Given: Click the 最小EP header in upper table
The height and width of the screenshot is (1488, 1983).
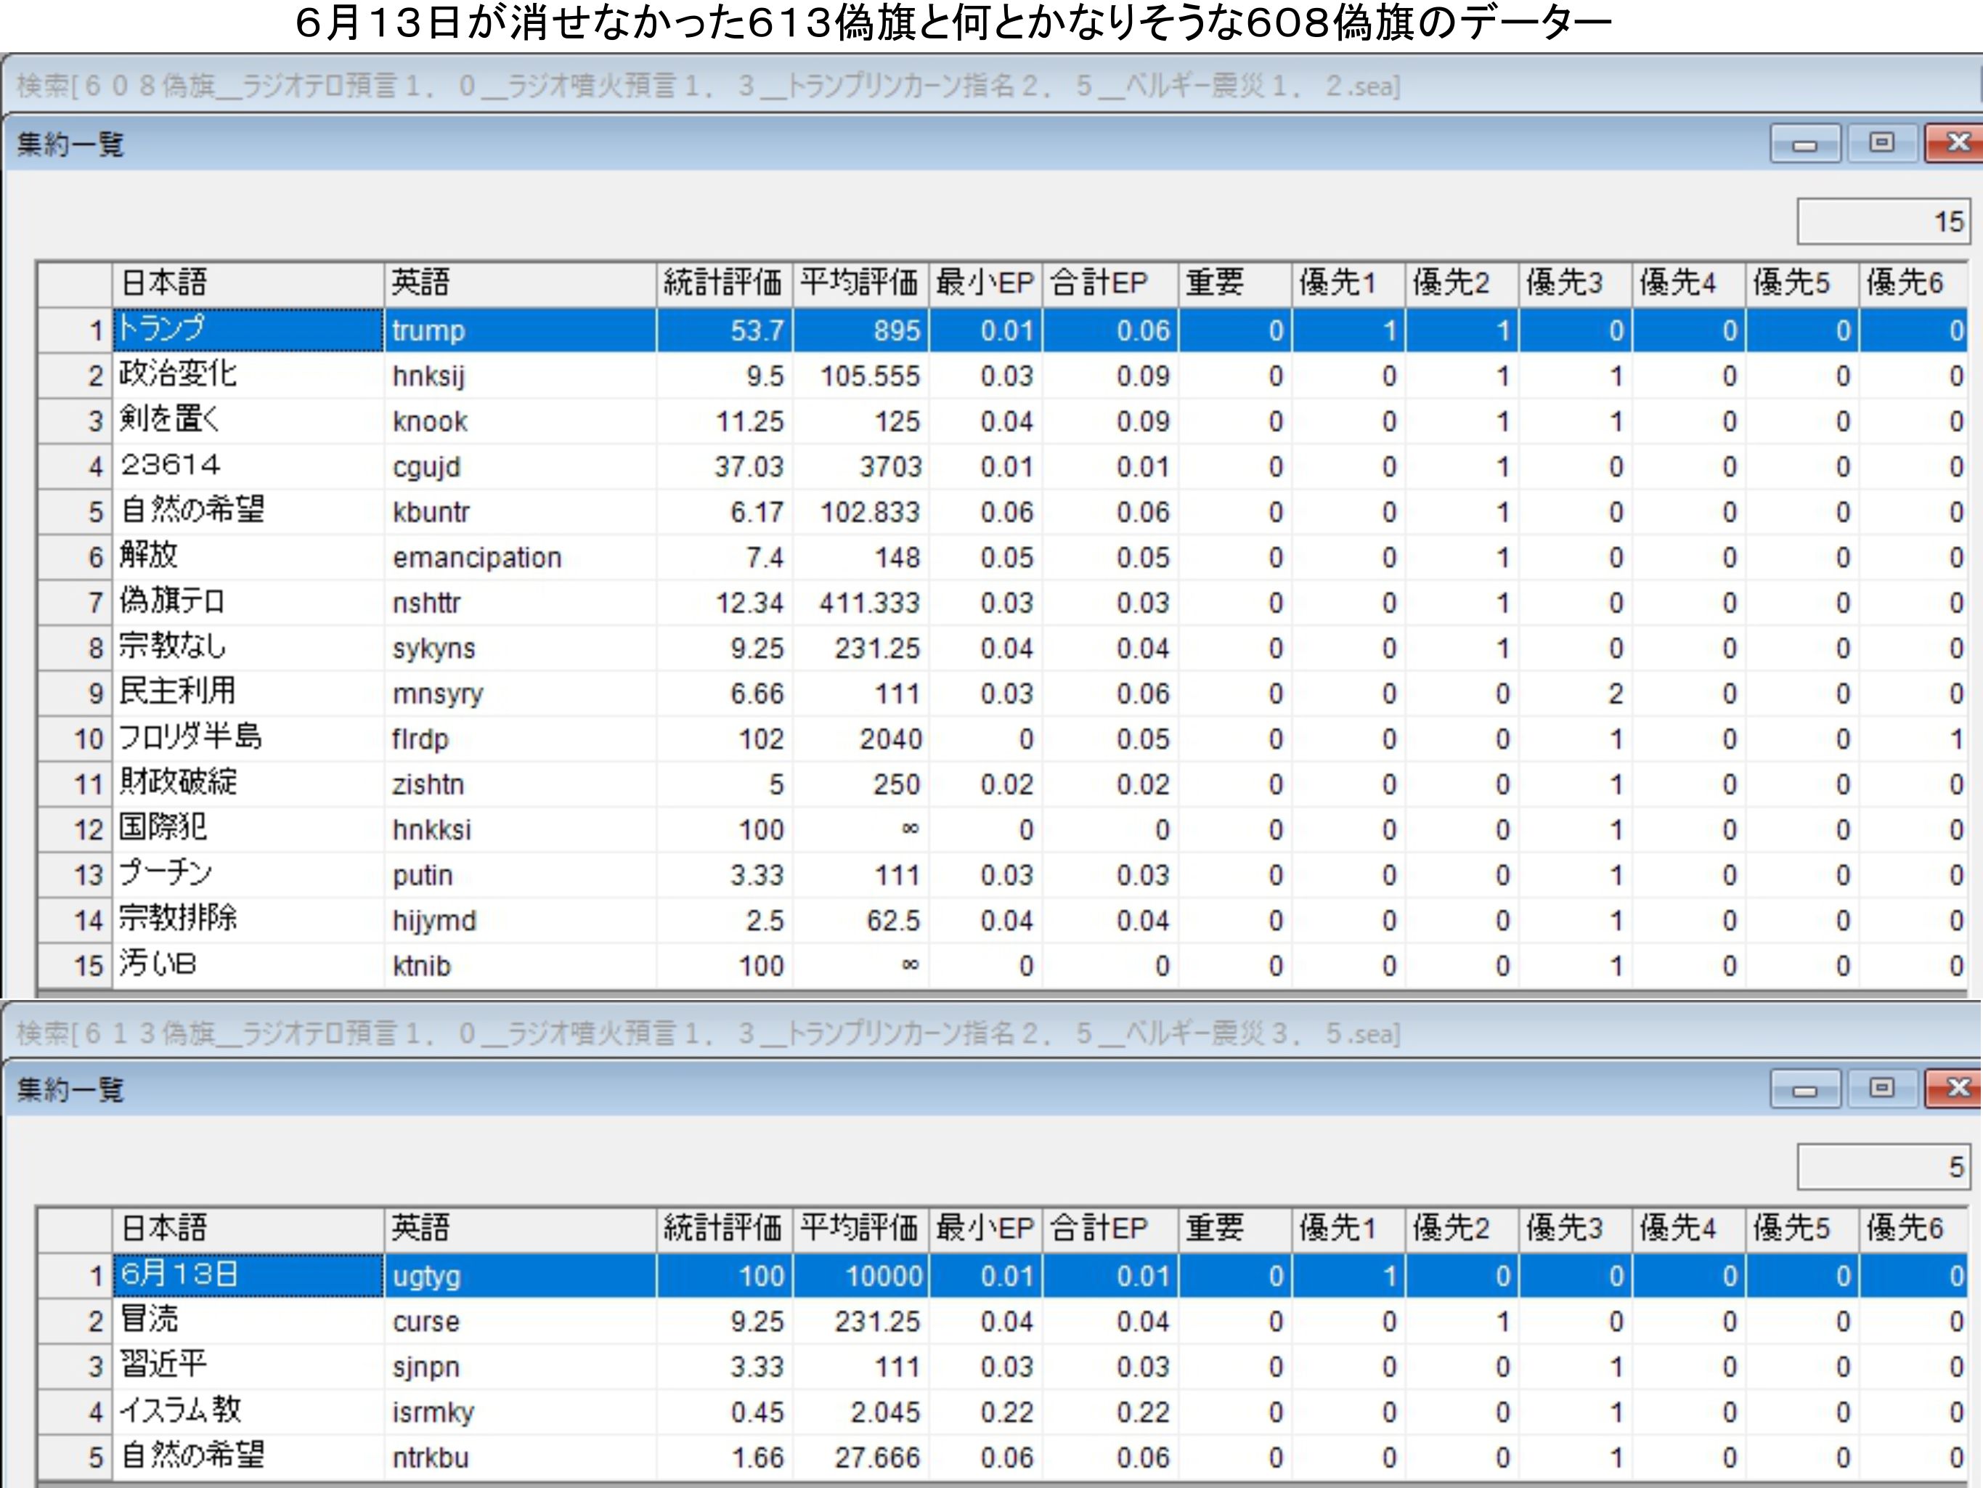Looking at the screenshot, I should [985, 283].
